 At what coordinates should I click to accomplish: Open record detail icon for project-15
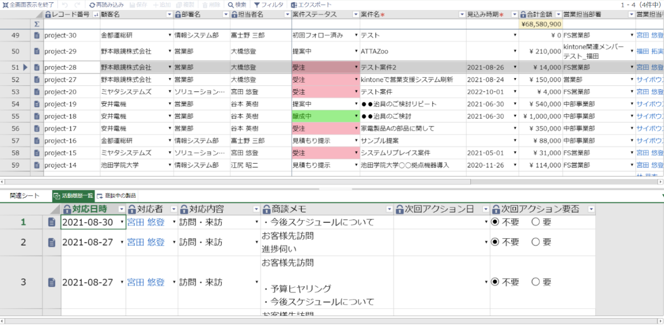(x=37, y=152)
